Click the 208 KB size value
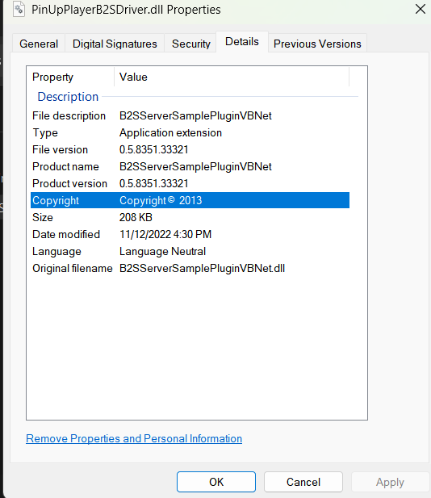This screenshot has width=431, height=498. click(136, 218)
